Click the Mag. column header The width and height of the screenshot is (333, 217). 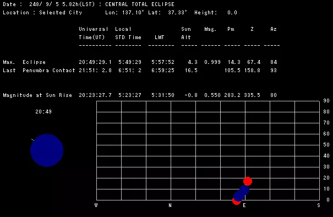click(x=210, y=29)
